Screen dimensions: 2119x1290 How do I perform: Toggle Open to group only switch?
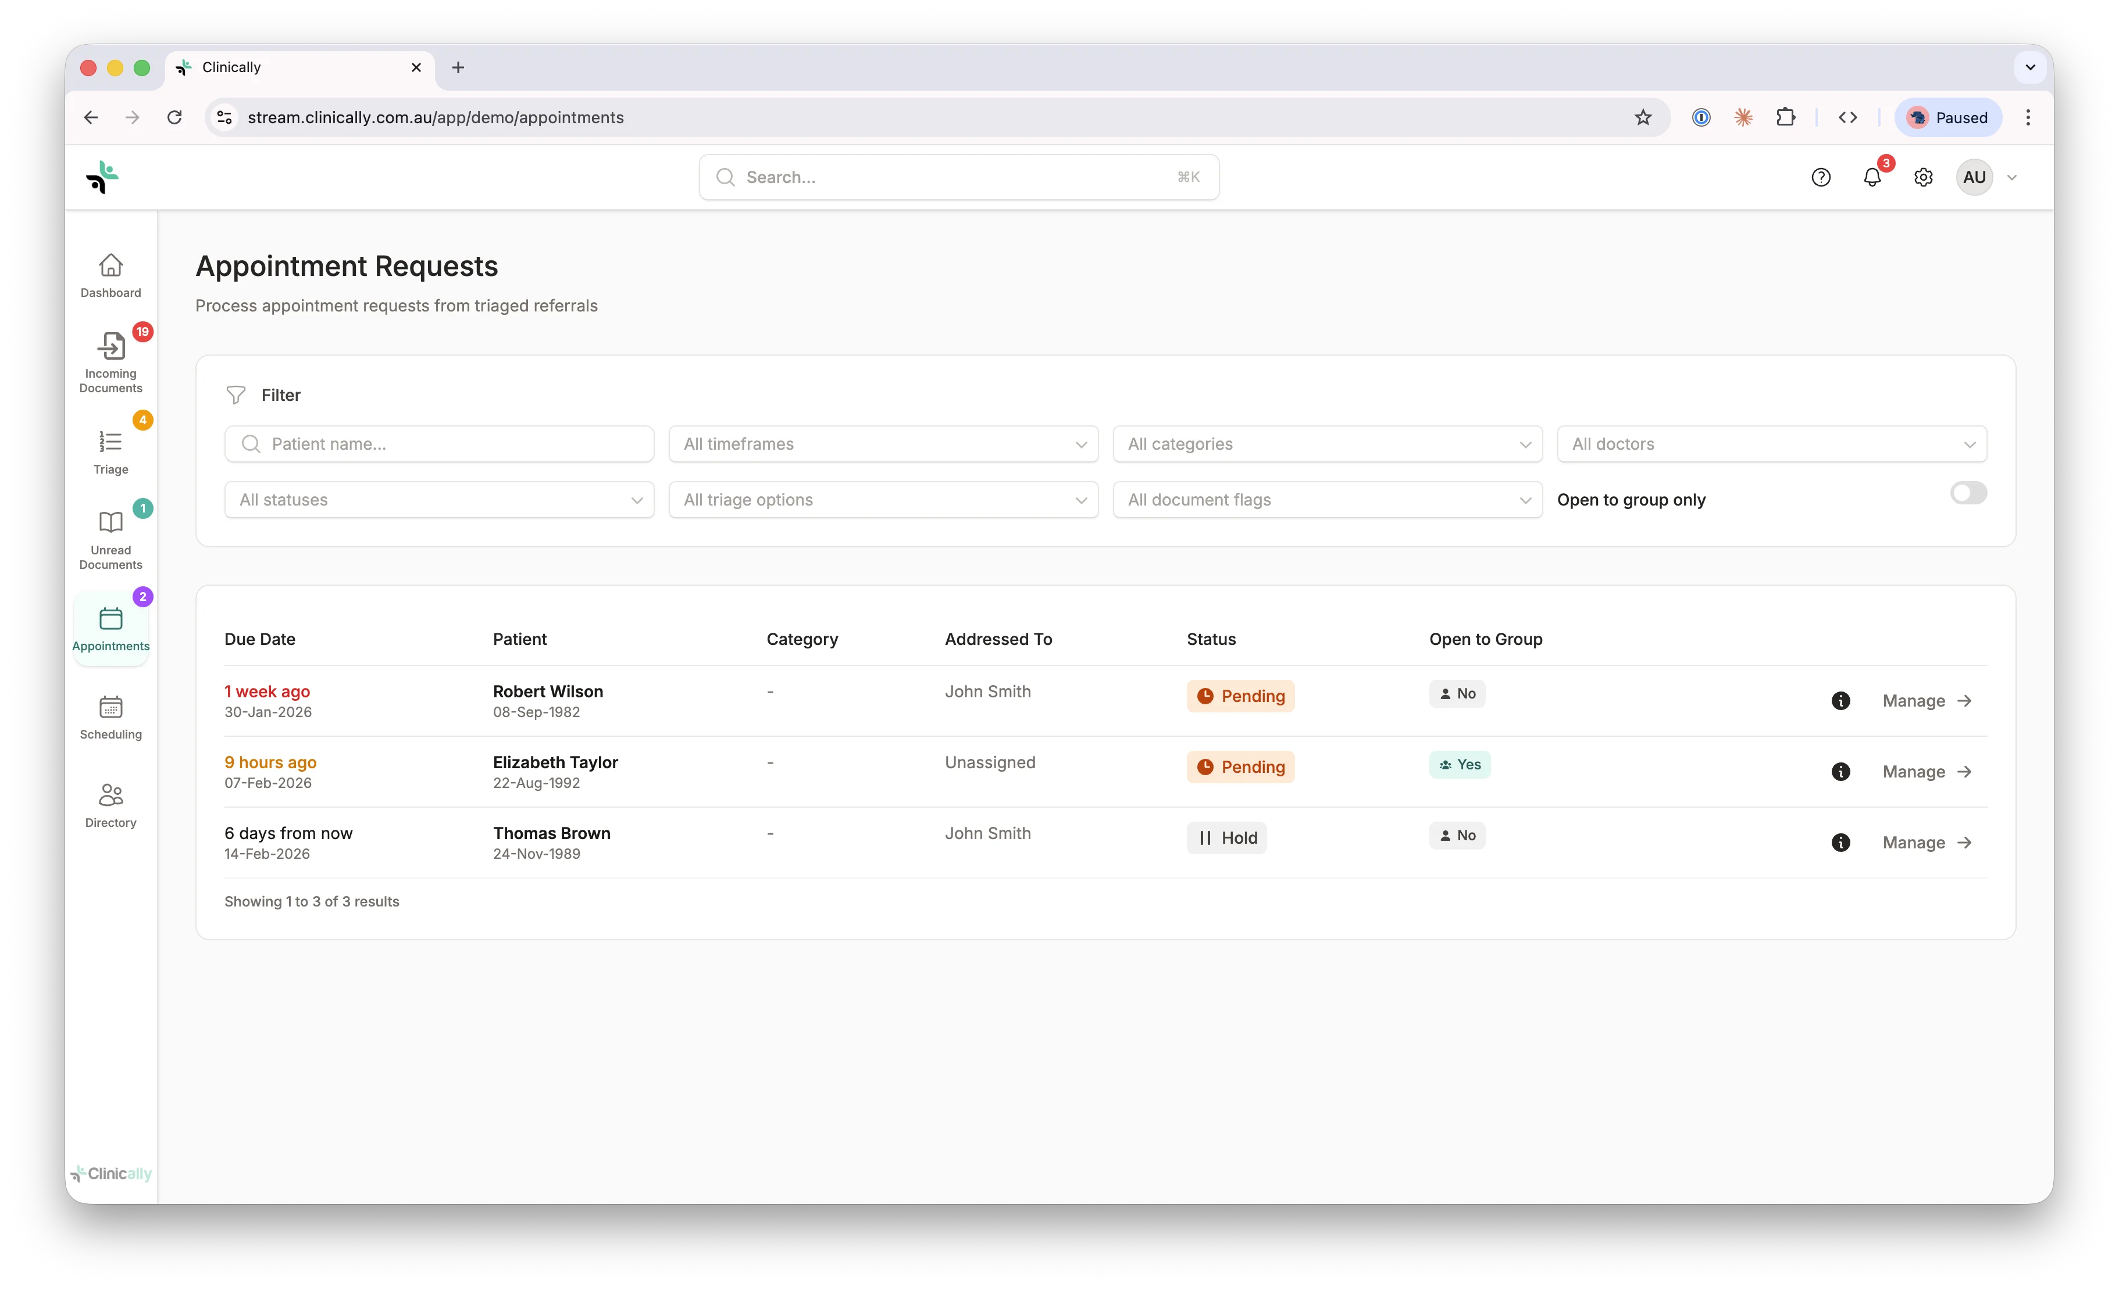point(1968,493)
